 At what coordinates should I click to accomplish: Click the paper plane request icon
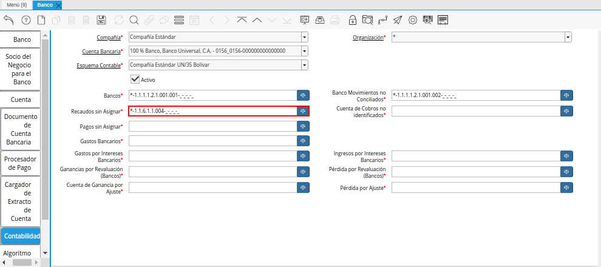(397, 20)
